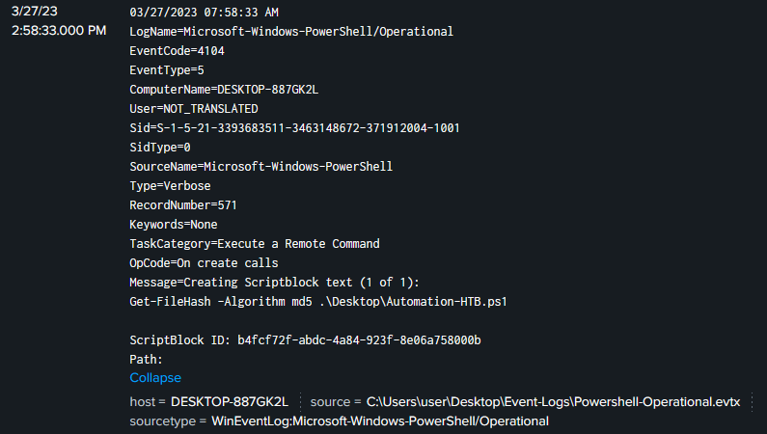Select the RecordNumber value 571
Screen dimensions: 767x434
(227, 204)
